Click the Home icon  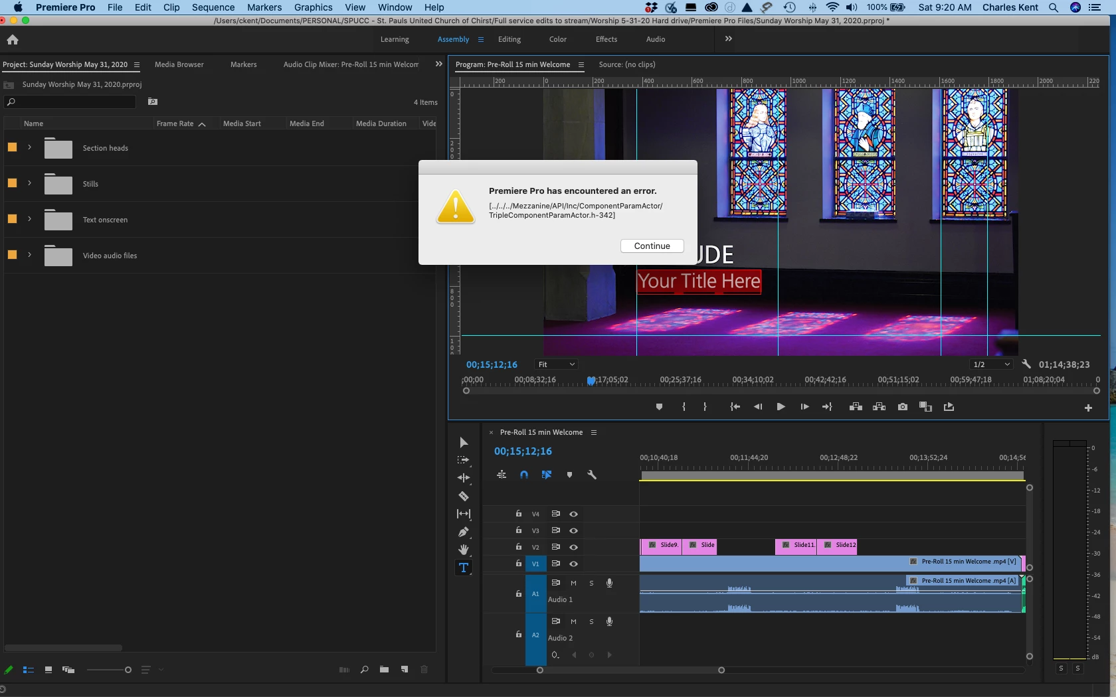pyautogui.click(x=13, y=40)
